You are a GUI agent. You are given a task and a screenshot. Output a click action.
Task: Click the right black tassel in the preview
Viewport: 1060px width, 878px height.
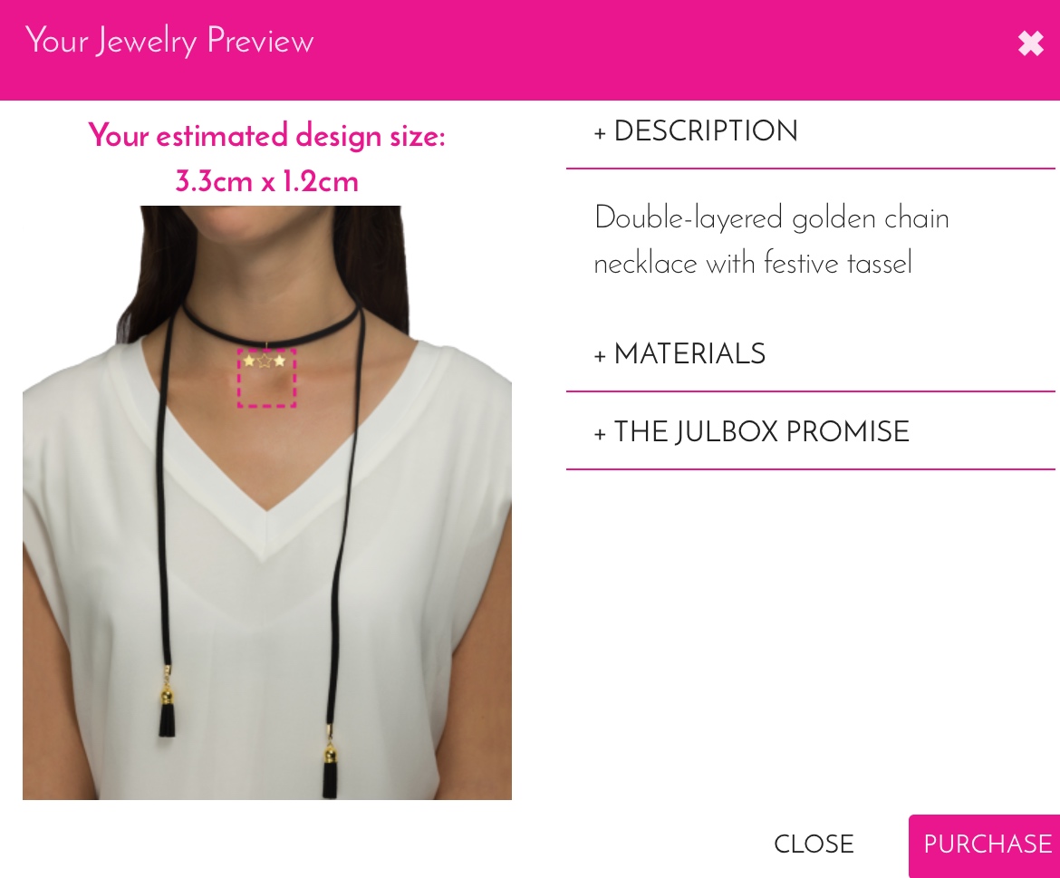point(330,770)
